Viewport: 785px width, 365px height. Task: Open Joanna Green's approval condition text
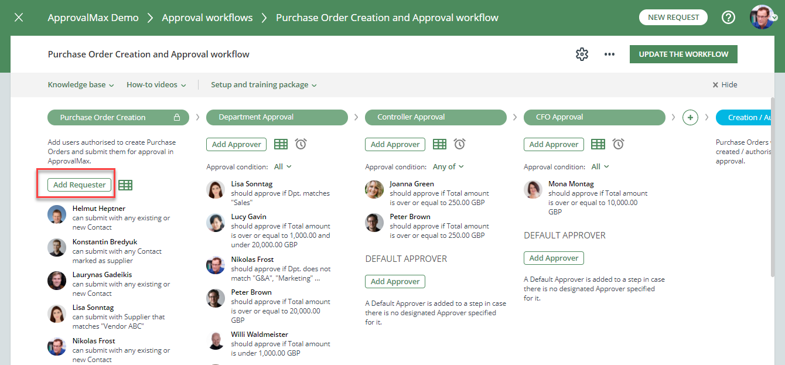pyautogui.click(x=439, y=198)
